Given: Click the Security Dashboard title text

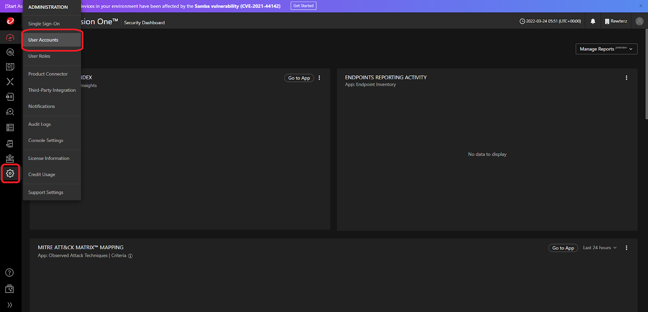Looking at the screenshot, I should (x=144, y=23).
